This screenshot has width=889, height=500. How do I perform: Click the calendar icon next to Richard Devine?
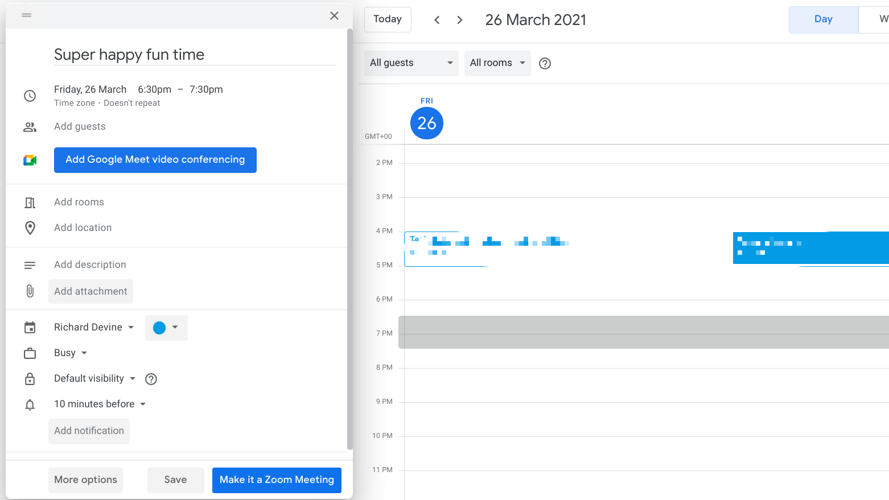click(x=30, y=328)
